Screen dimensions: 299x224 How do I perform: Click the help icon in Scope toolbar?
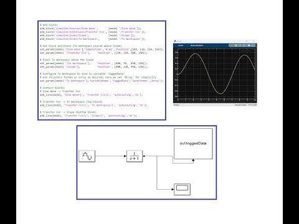(249, 45)
